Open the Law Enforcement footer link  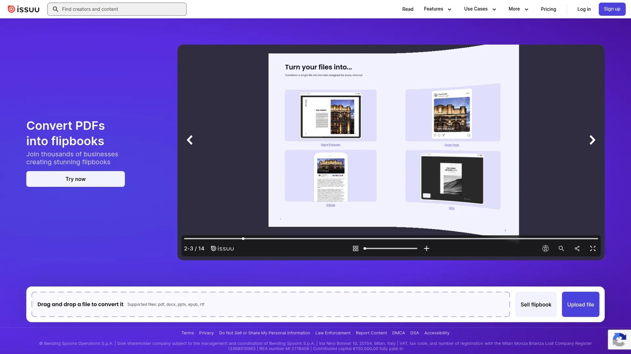pos(333,333)
